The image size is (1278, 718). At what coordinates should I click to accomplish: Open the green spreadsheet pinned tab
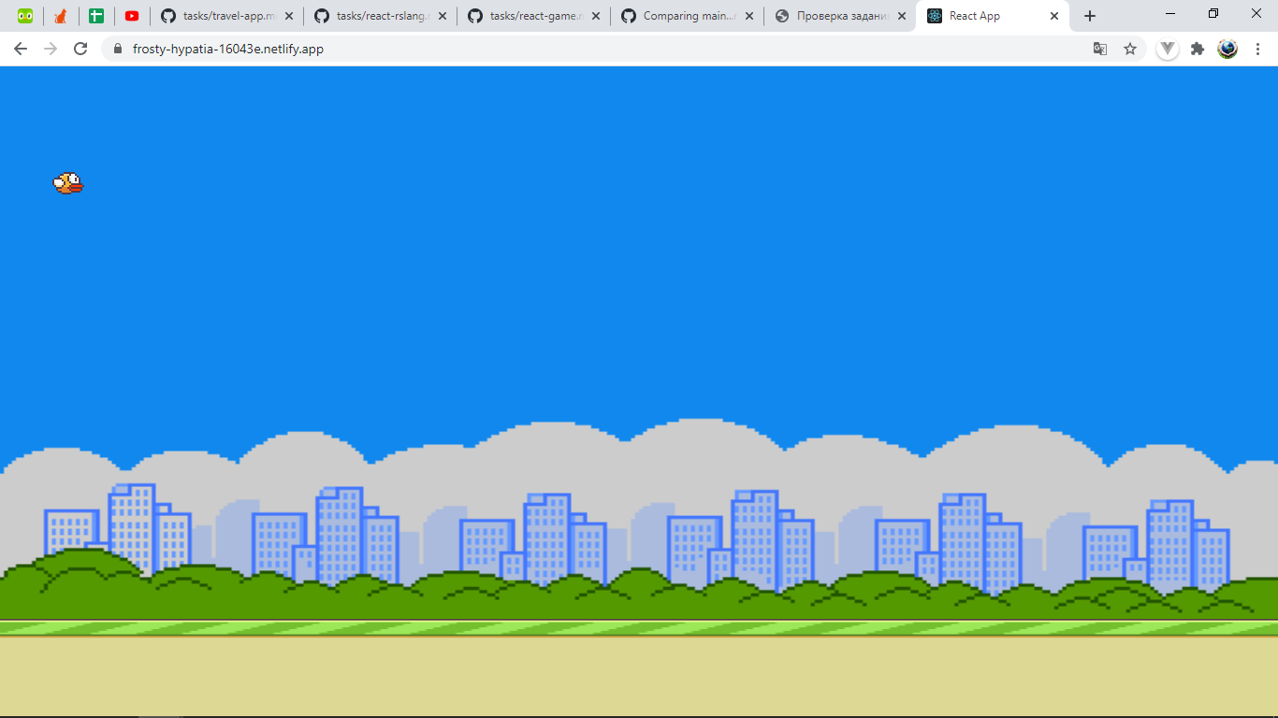pyautogui.click(x=96, y=16)
